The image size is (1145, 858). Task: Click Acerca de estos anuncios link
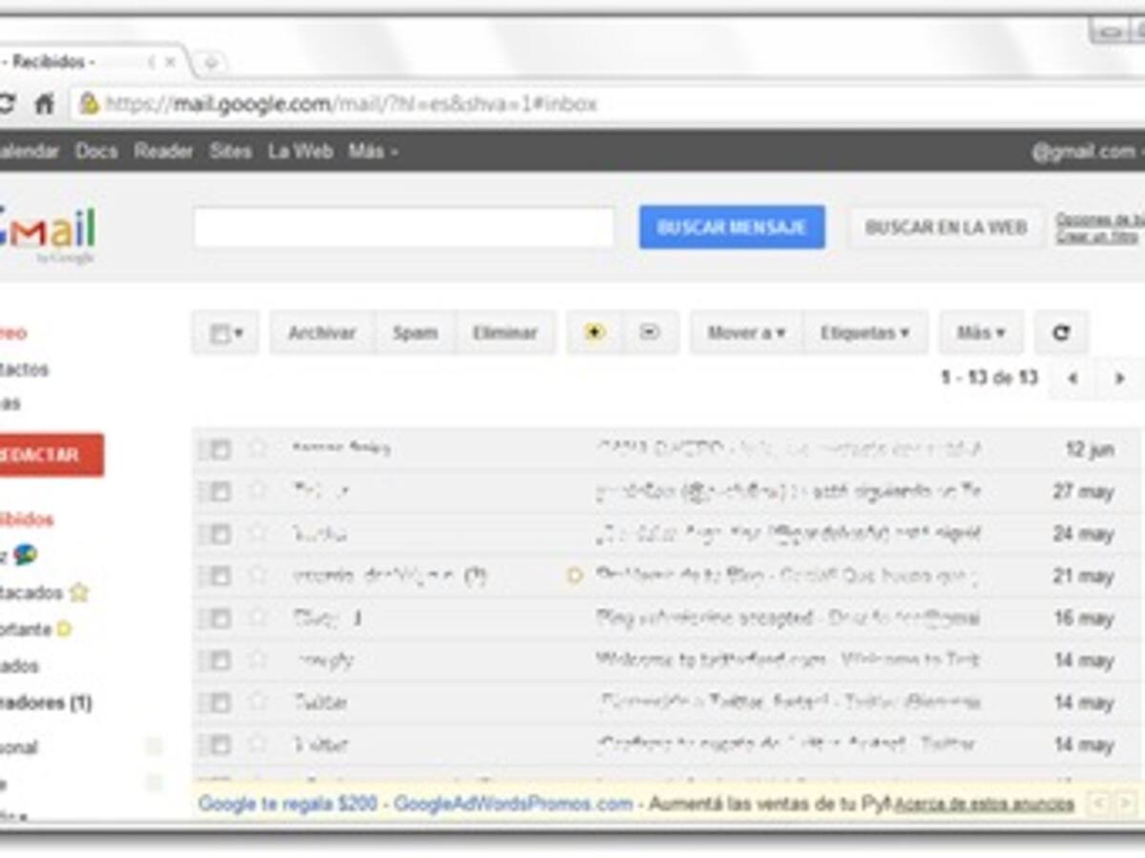[x=985, y=805]
